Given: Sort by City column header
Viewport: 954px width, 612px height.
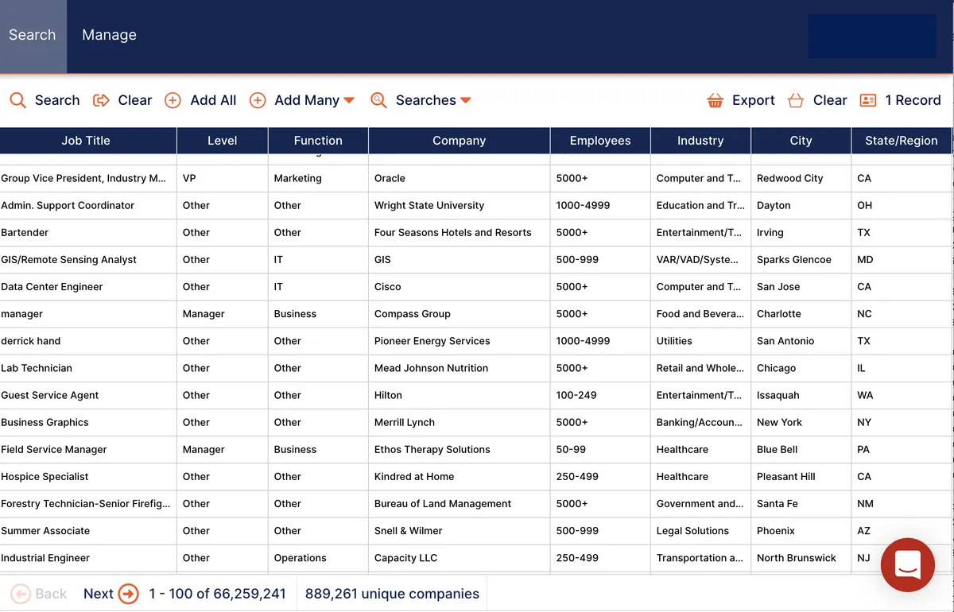Looking at the screenshot, I should tap(801, 141).
